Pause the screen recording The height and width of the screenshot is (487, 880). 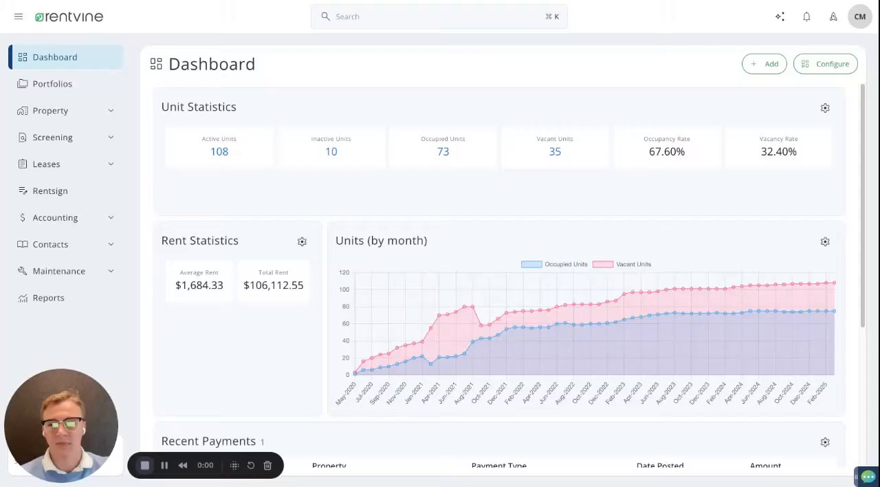tap(164, 466)
